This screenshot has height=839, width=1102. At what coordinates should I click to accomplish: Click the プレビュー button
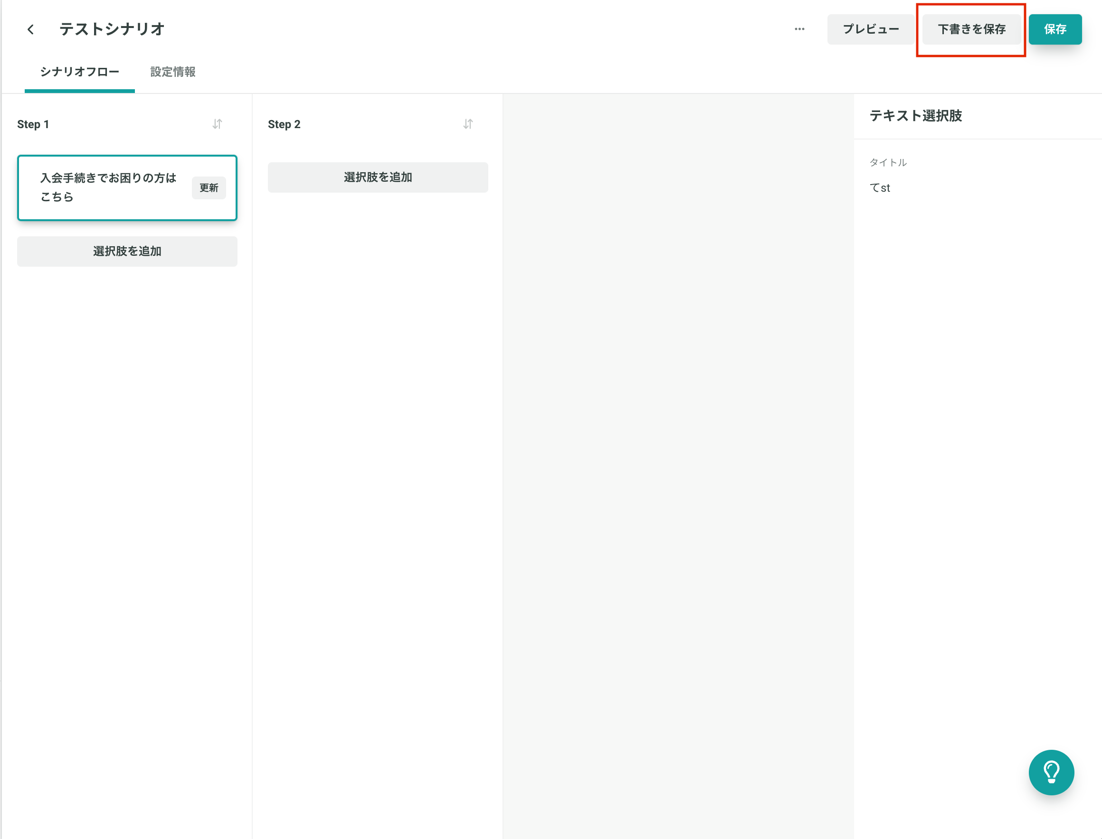(870, 29)
